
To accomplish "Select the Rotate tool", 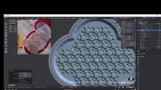I will click(6, 30).
